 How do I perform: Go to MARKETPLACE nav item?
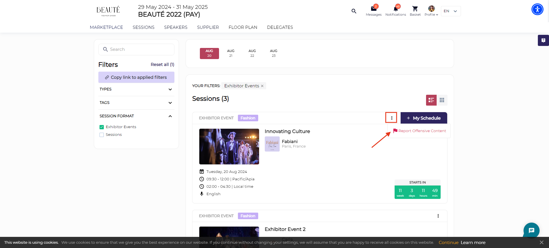[x=106, y=27]
